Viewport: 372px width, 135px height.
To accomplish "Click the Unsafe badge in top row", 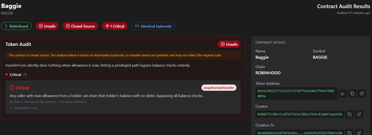I will point(47,26).
